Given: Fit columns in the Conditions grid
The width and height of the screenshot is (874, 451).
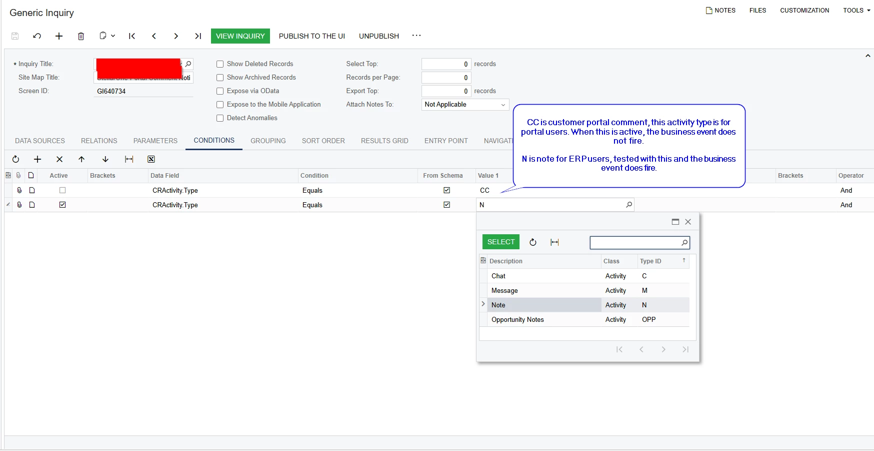Looking at the screenshot, I should click(x=129, y=159).
